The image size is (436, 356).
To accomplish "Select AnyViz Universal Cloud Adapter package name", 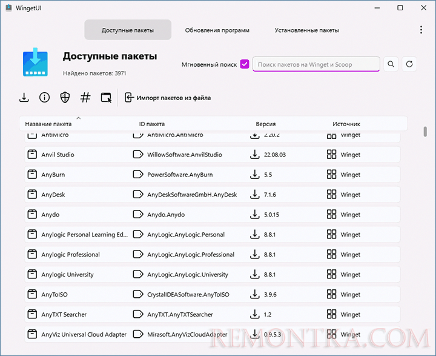I will (x=84, y=335).
